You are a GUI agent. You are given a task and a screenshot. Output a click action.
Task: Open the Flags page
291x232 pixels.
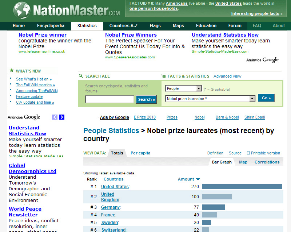[x=155, y=26]
